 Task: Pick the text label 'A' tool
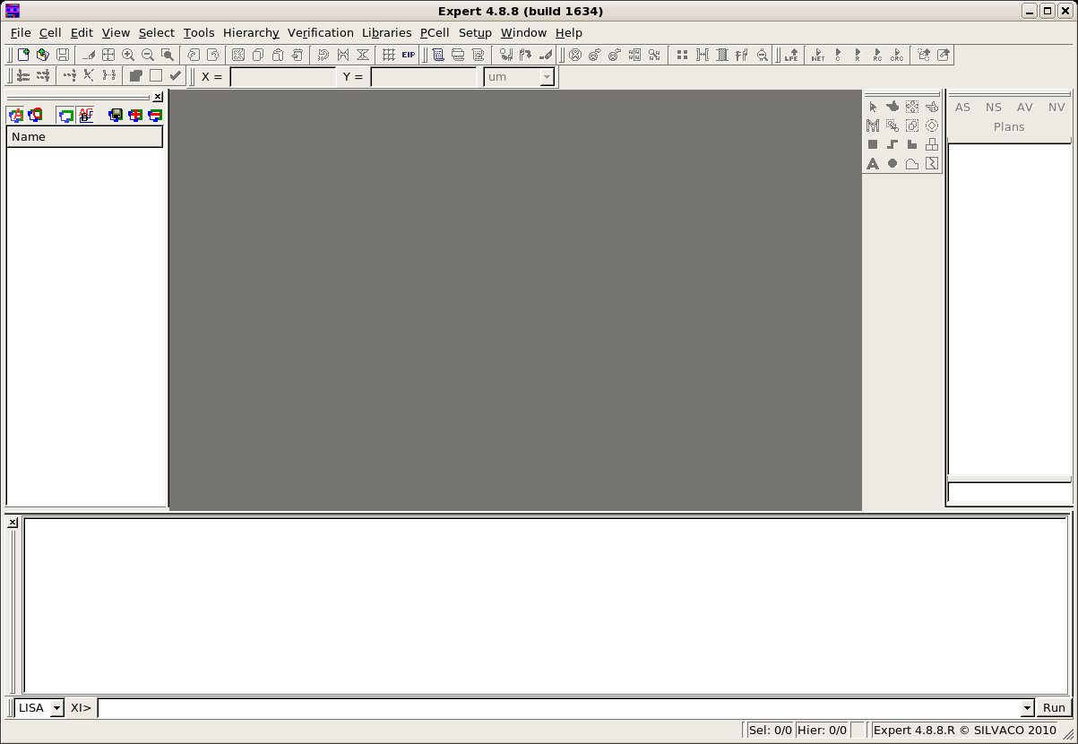click(873, 163)
